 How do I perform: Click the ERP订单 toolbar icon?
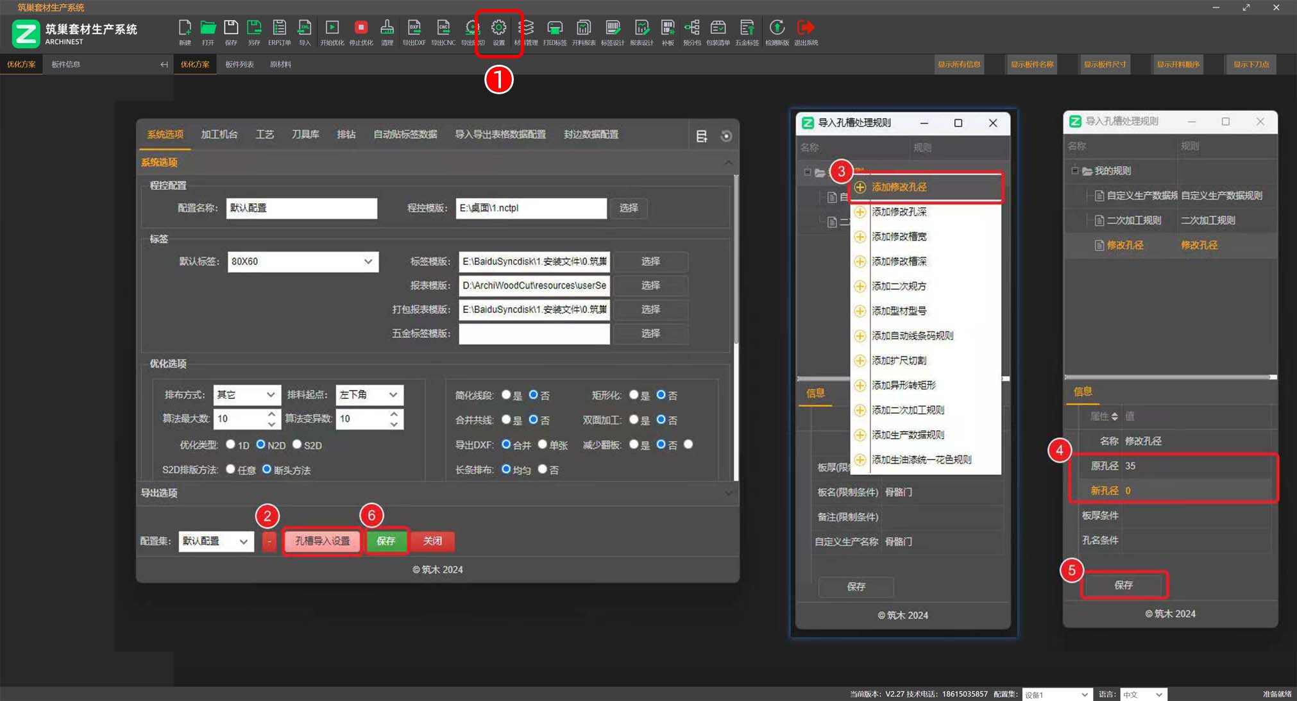pos(279,28)
